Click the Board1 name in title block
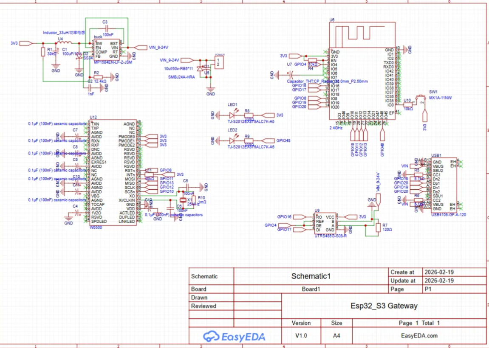Screen dimensions: 489x348 [x=311, y=289]
